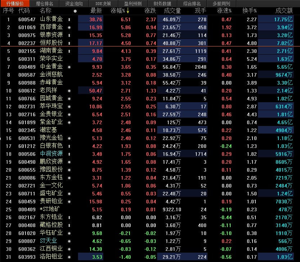
Task: Click the turnover value 17.75亿
Action: pos(283,19)
